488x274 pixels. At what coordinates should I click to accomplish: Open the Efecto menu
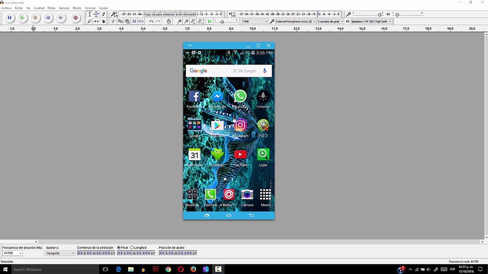click(x=77, y=8)
